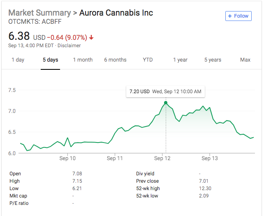
Task: Select the 5 days range tab
Action: (x=50, y=60)
